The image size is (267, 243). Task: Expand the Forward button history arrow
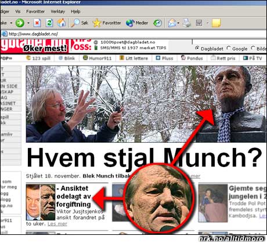tap(28, 23)
